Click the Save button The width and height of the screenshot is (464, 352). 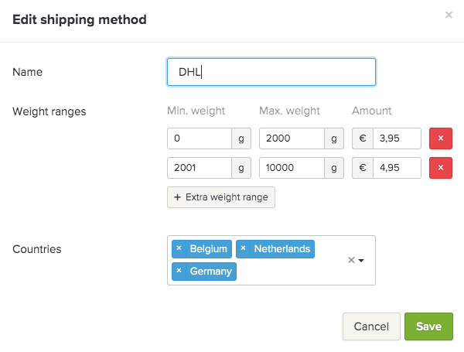coord(428,326)
